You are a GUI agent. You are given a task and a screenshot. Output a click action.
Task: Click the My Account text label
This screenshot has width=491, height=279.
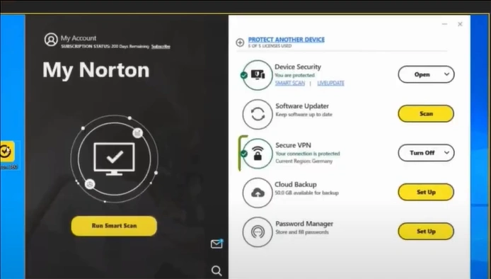79,38
